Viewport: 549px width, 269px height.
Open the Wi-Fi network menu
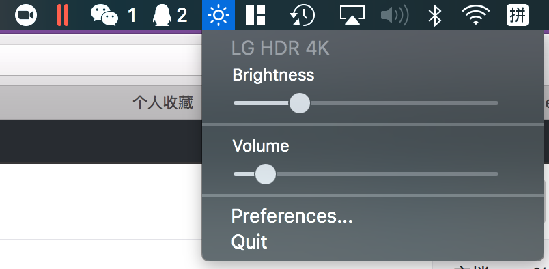(475, 15)
